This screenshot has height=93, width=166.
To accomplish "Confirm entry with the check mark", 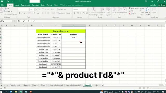I will click(x=24, y=21).
